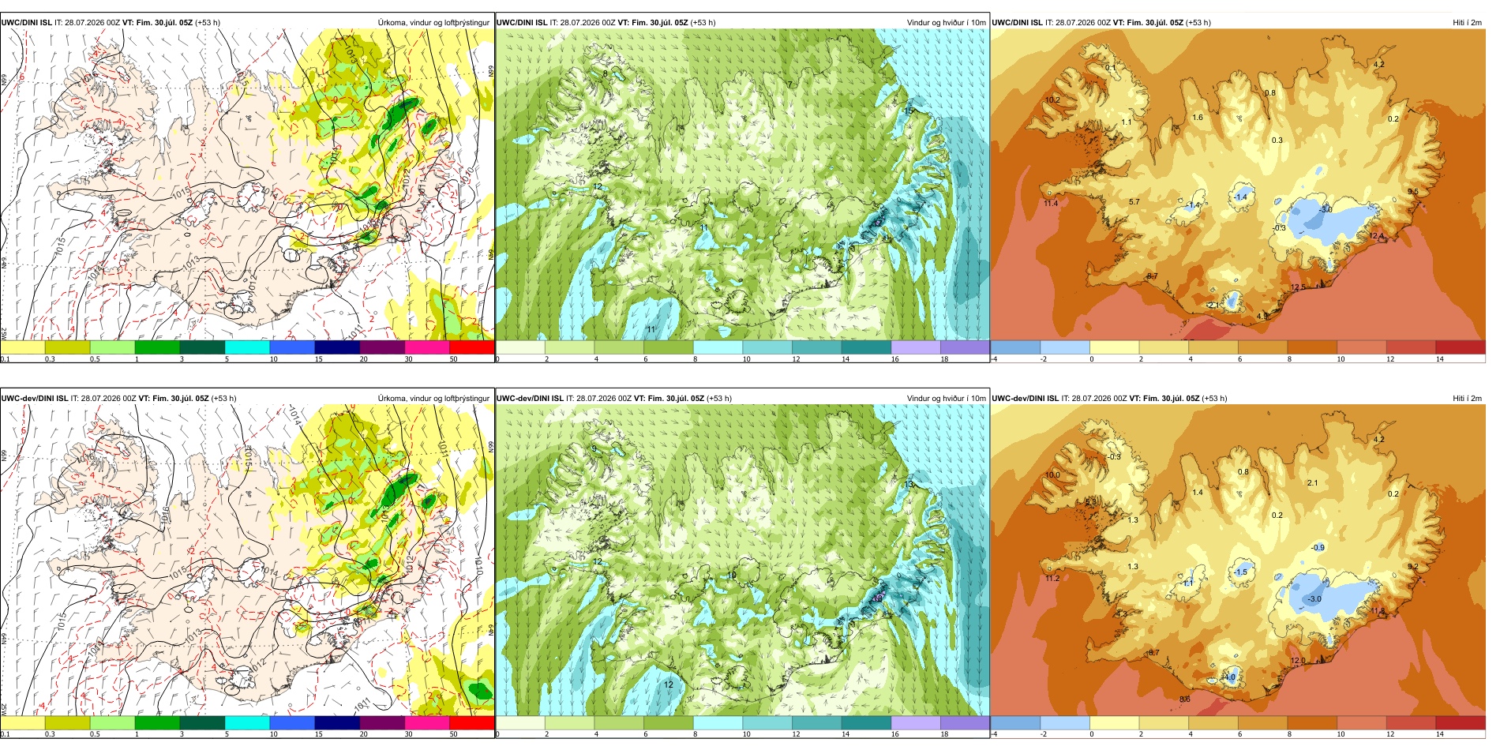Click the -1.5 glacier value on UWC-dev temperature map
The image size is (1500, 750).
click(1241, 572)
